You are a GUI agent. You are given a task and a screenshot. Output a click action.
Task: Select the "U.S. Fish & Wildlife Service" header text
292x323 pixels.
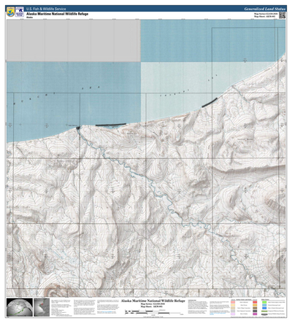[46, 9]
